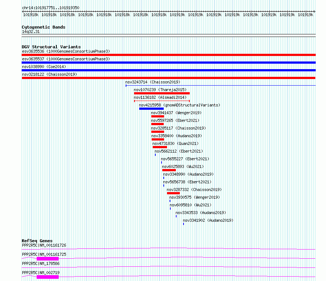Click the red bar under nsv3941437
This screenshot has width=326, height=281.
click(x=158, y=116)
